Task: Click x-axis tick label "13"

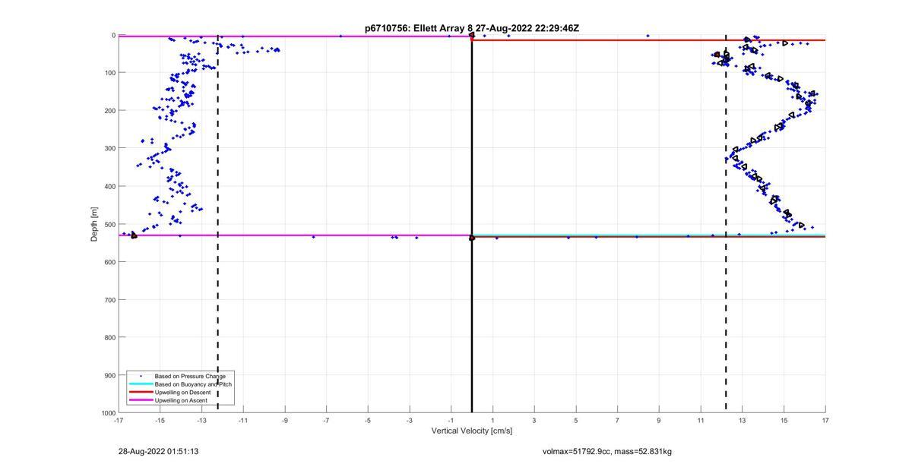Action: (x=743, y=420)
